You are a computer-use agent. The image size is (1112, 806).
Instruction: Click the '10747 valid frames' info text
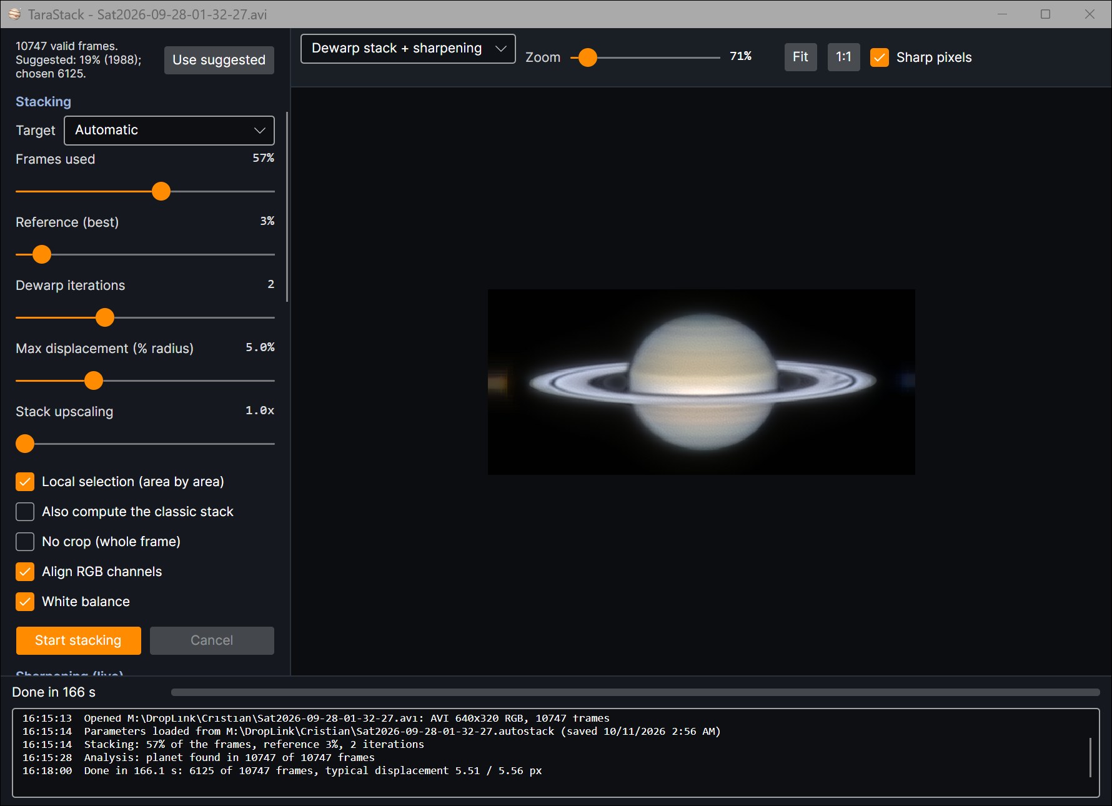67,46
